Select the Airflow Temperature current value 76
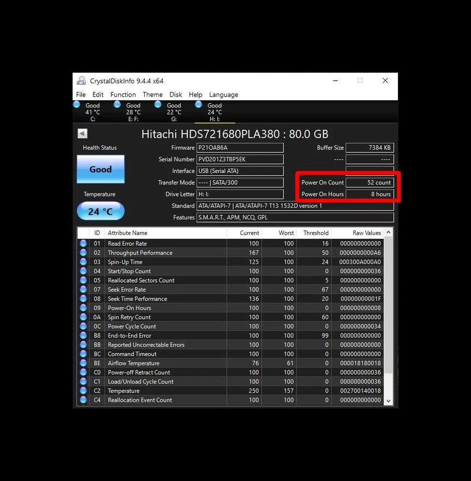 255,363
